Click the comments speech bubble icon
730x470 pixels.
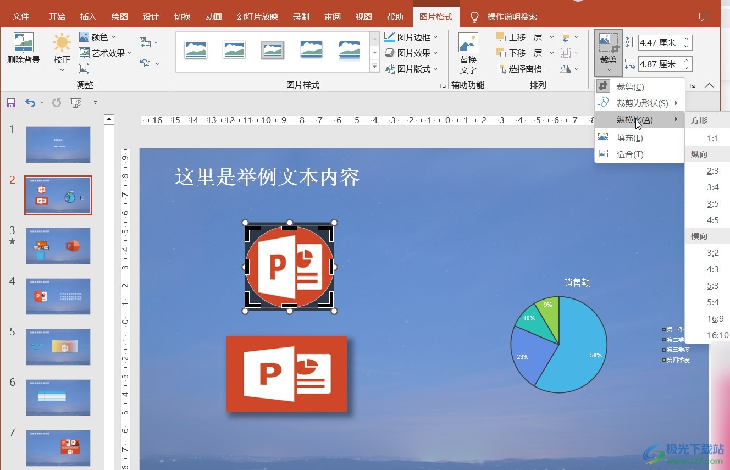[x=704, y=17]
